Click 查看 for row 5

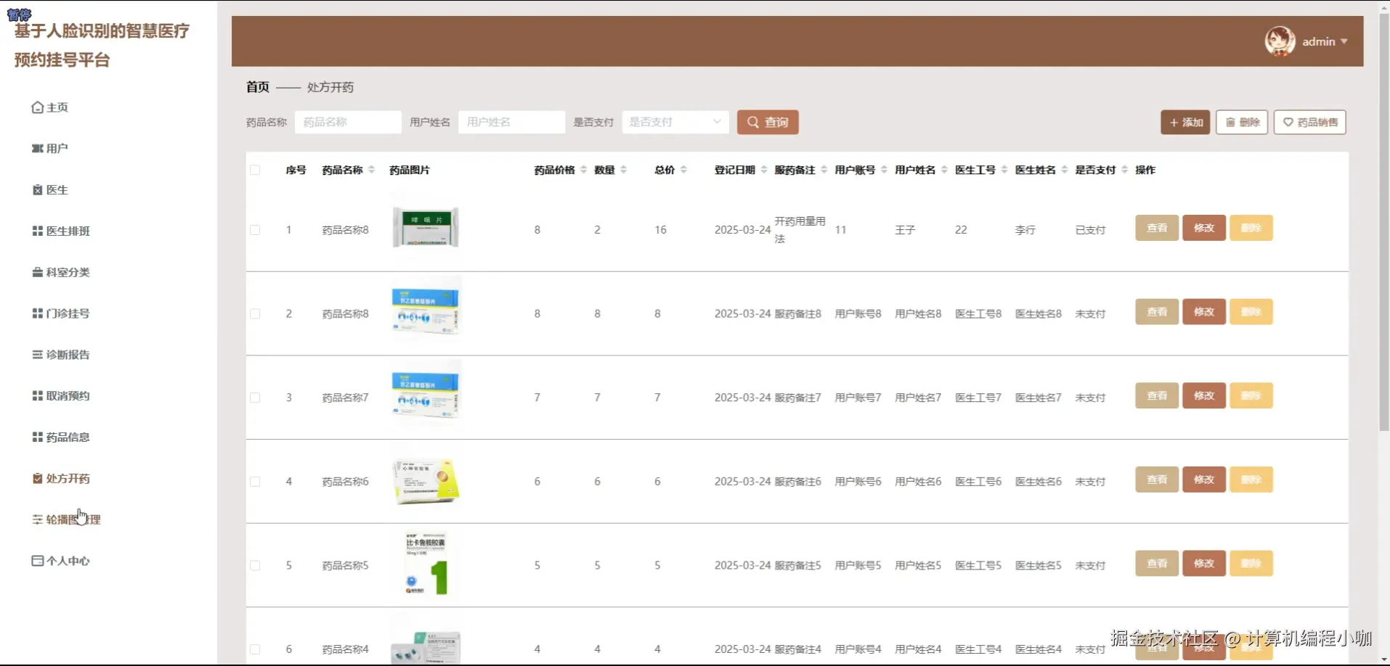[1157, 564]
